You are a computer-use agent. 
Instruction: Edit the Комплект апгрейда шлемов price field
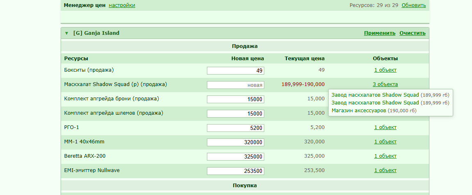click(236, 114)
